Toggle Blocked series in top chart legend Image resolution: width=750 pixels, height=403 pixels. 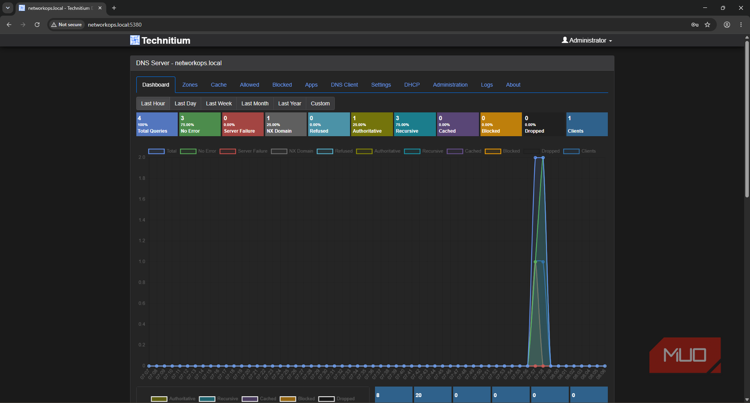click(502, 151)
